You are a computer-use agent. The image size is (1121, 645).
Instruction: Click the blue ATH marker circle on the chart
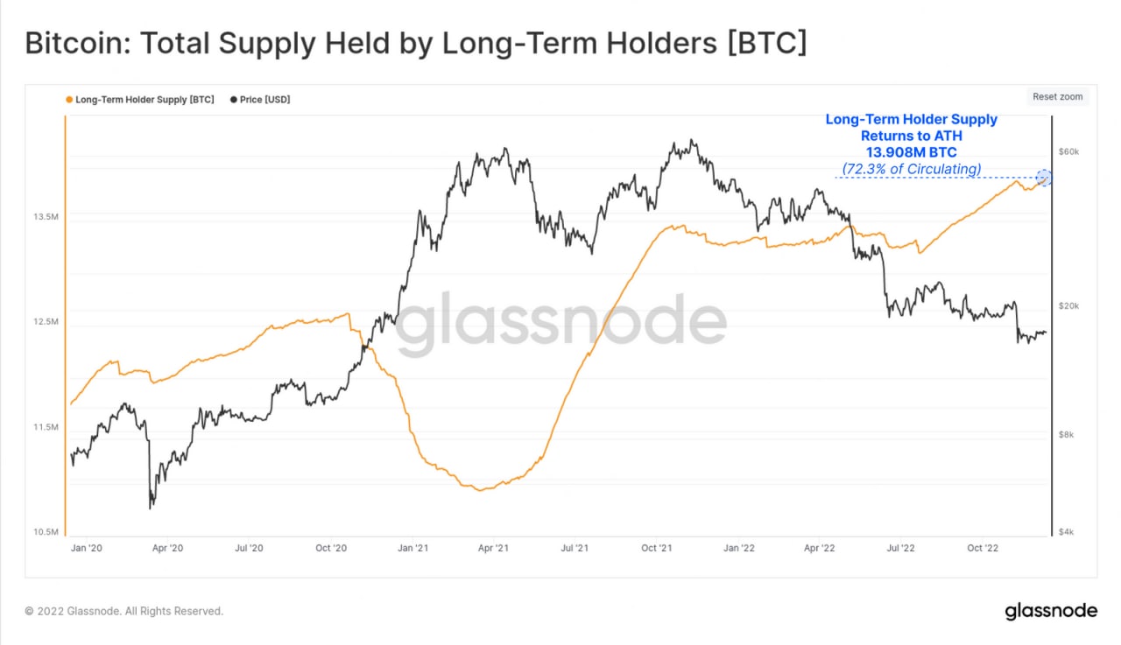[x=1043, y=178]
